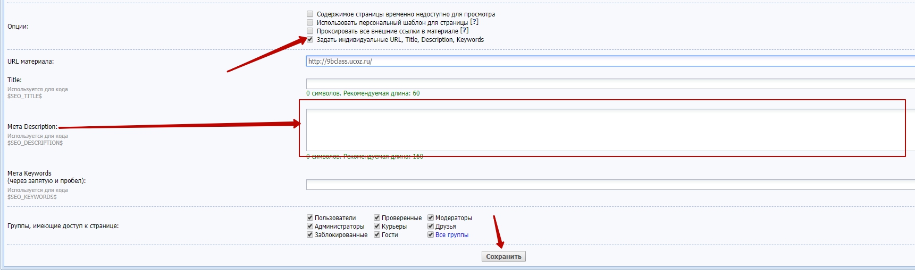Screen dimensions: 915x270
Task: Toggle the Администраторы group checkbox
Action: (x=310, y=226)
